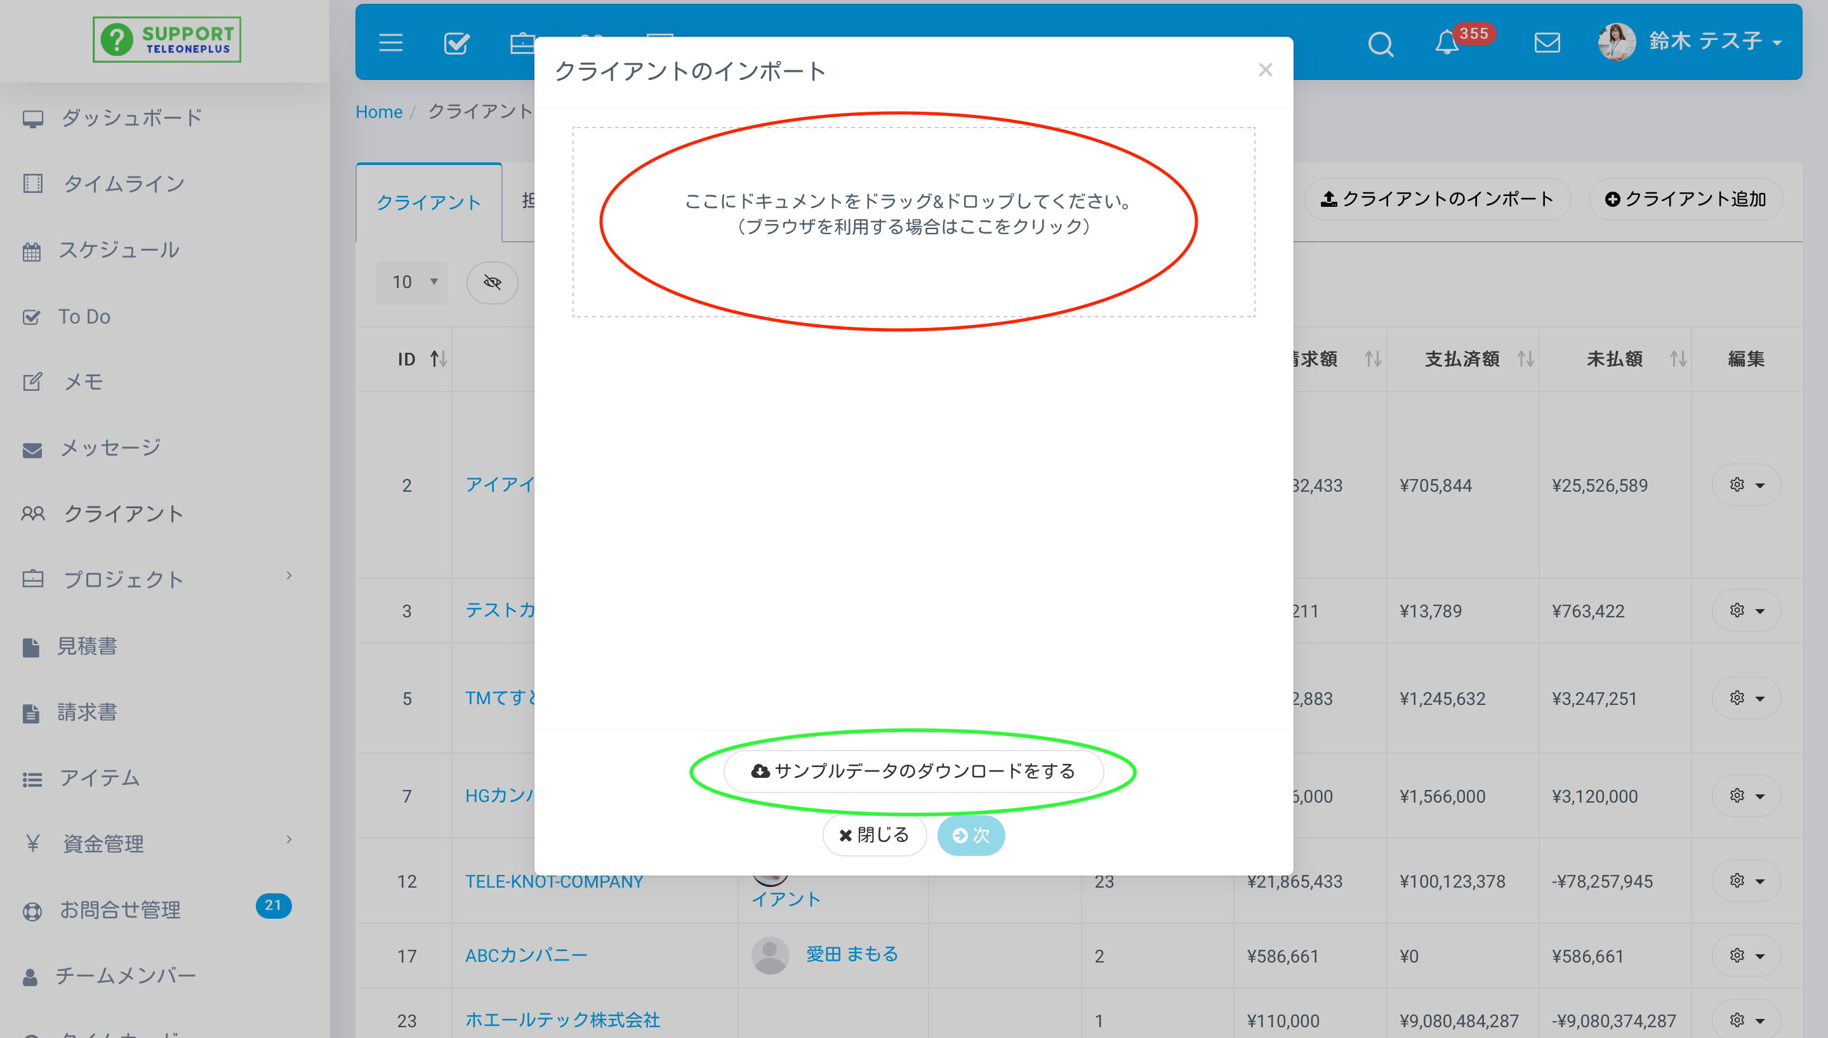Close the import dialog with the X

(1266, 70)
